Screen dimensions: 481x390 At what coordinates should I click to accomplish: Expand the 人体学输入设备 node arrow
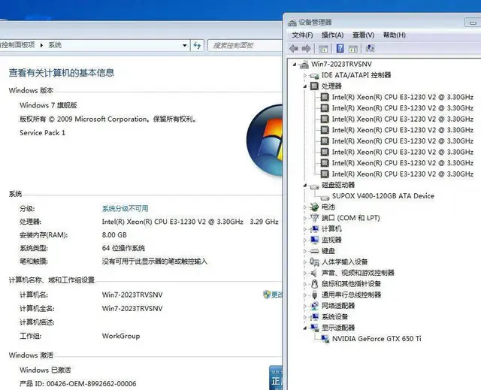[305, 262]
